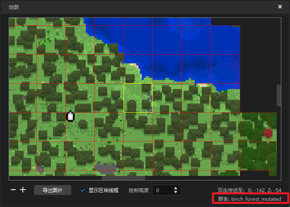The height and width of the screenshot is (207, 290).
Task: Click the 显示区块线框 label text
Action: (x=104, y=190)
